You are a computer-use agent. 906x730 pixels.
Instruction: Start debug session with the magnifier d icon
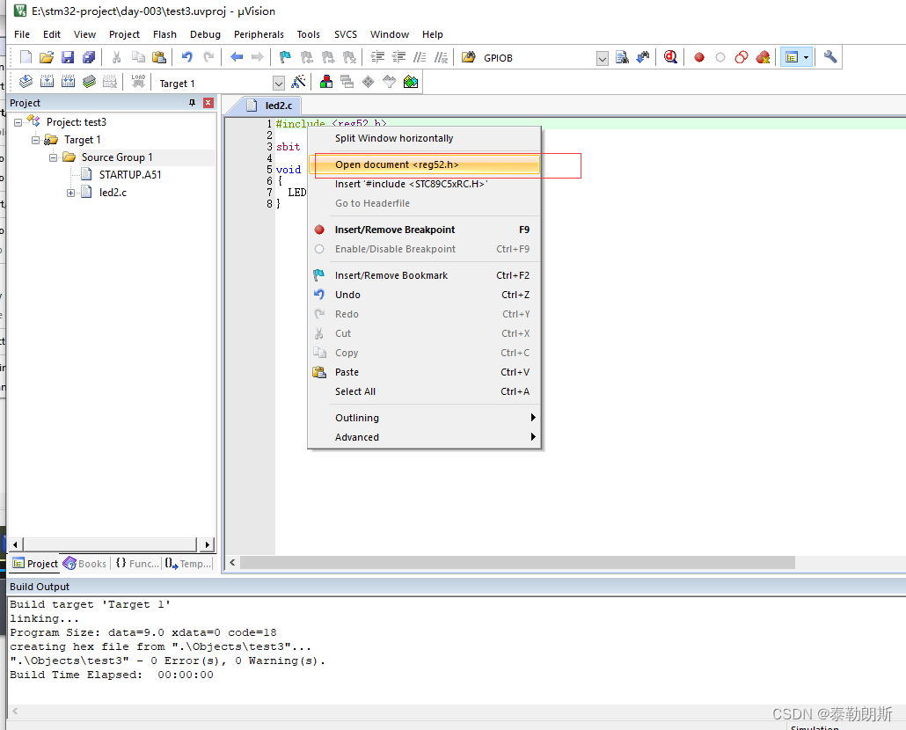[x=670, y=57]
